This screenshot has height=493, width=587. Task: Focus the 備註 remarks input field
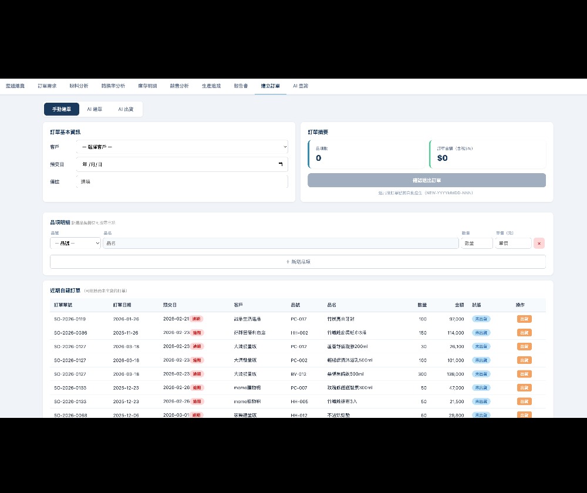183,181
